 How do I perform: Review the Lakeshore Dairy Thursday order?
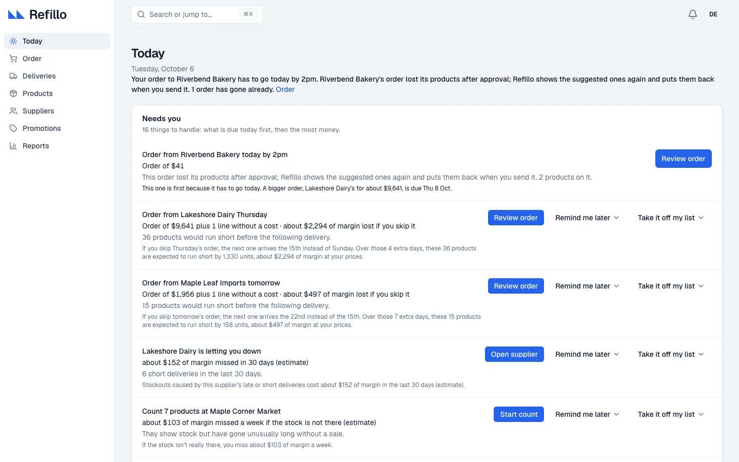point(516,218)
